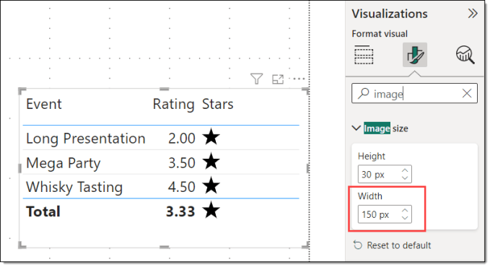Open the More options ellipsis on visual
This screenshot has width=490, height=267.
299,79
